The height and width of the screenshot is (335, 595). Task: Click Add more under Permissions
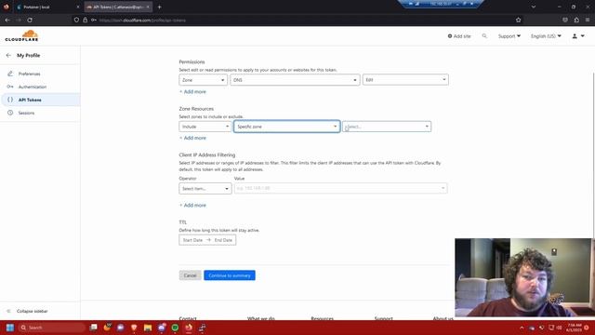(192, 92)
